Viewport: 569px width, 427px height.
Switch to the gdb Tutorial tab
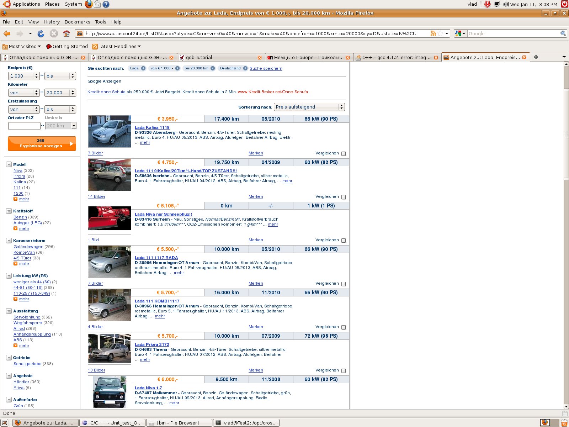tap(221, 57)
